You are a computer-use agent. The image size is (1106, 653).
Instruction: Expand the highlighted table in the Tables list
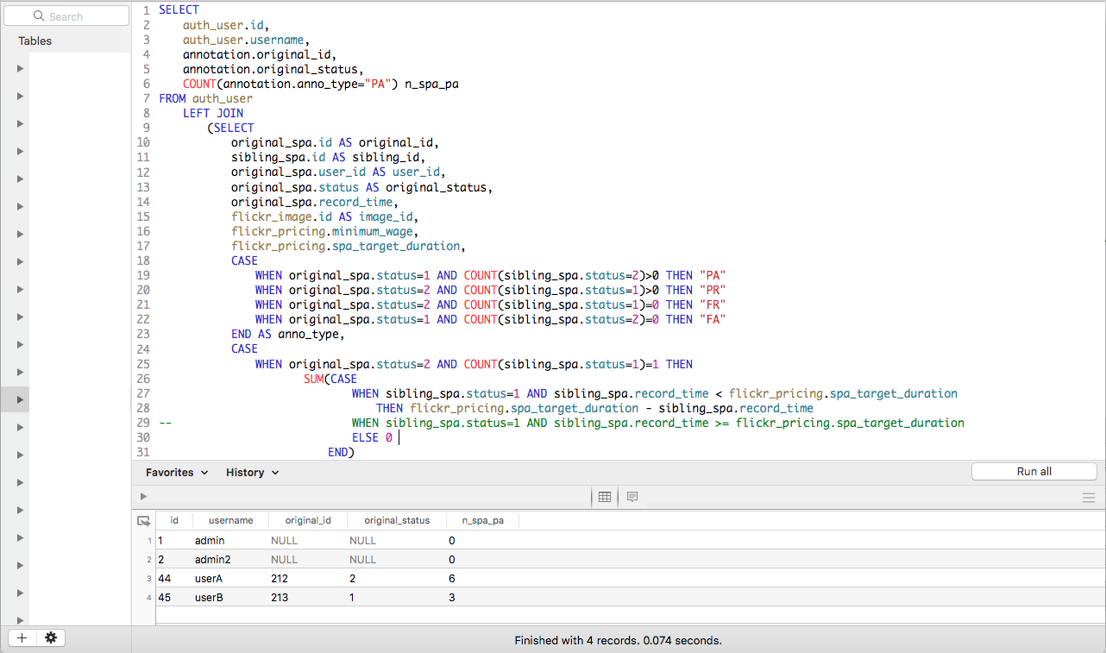pos(19,399)
